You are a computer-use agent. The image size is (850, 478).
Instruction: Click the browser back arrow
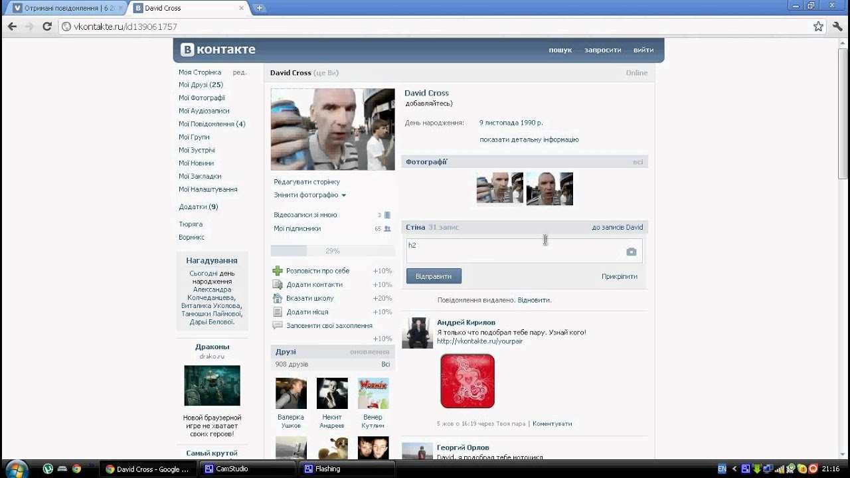[x=12, y=27]
